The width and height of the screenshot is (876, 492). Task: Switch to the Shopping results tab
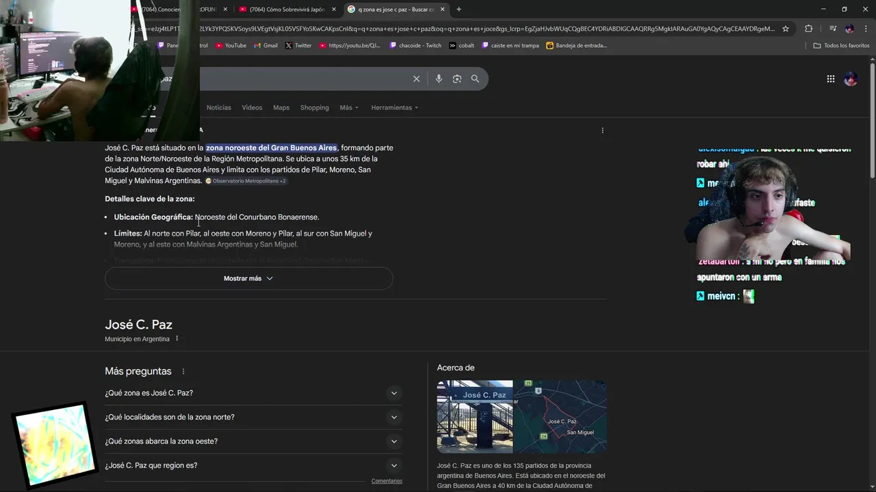pos(315,107)
